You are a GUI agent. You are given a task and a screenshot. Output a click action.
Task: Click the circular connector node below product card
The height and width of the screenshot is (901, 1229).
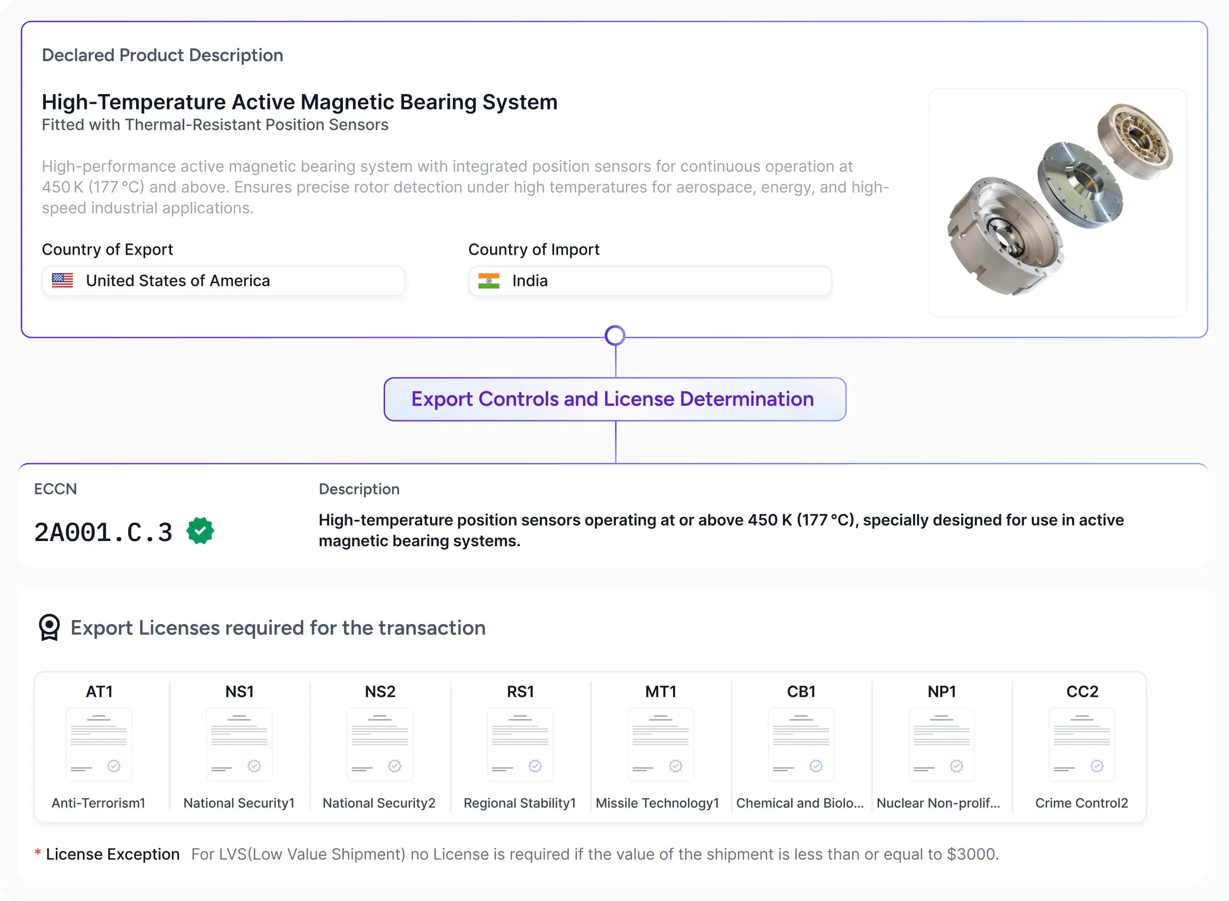615,335
